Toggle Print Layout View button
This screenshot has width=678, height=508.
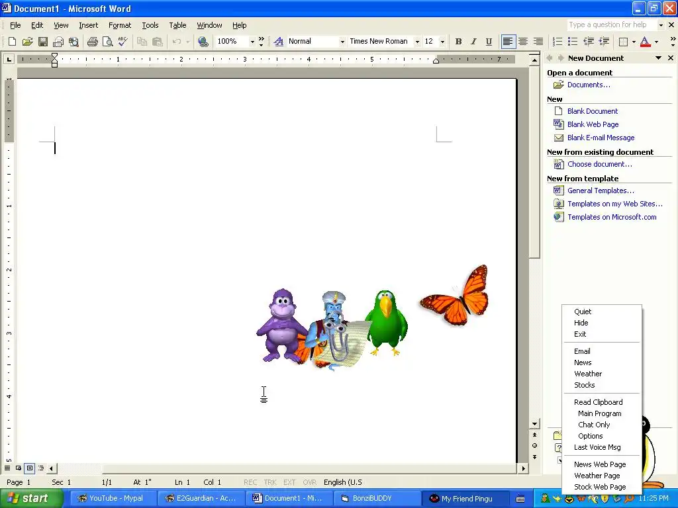tap(29, 468)
